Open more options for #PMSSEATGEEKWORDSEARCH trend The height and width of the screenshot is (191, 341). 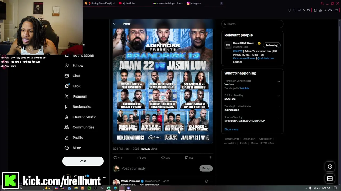(x=279, y=118)
